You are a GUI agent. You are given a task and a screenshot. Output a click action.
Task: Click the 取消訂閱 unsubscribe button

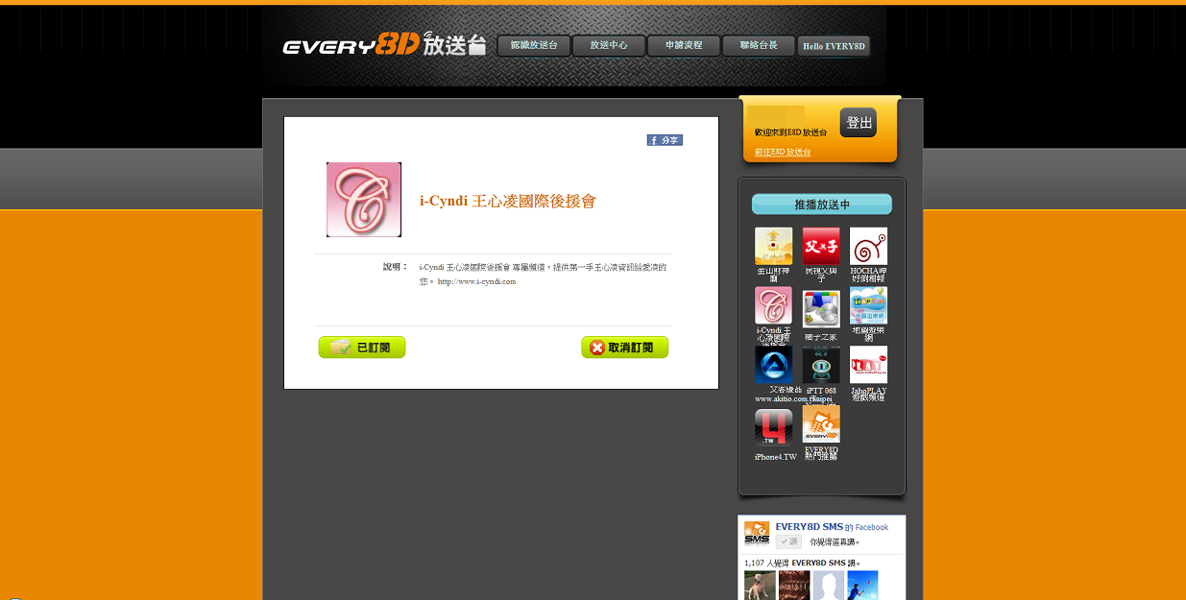[625, 348]
